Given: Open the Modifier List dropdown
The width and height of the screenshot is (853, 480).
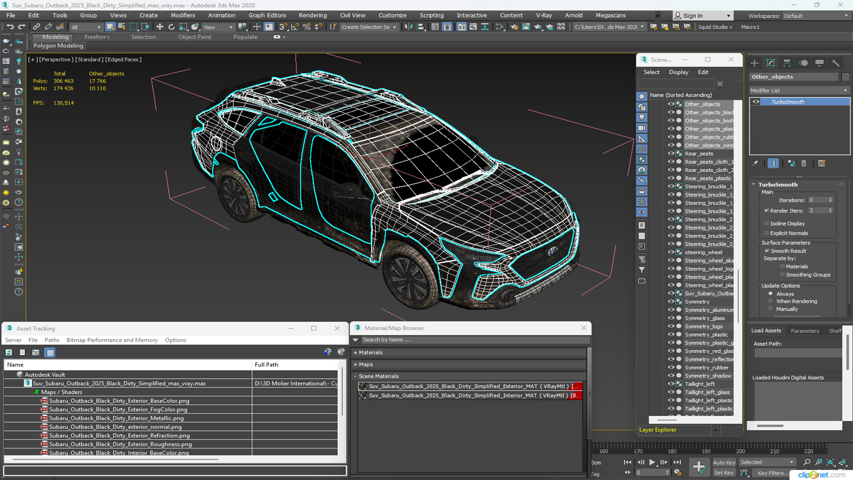Looking at the screenshot, I should [x=799, y=90].
